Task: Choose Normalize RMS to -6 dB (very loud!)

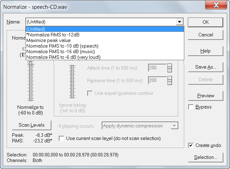Action: [104, 57]
